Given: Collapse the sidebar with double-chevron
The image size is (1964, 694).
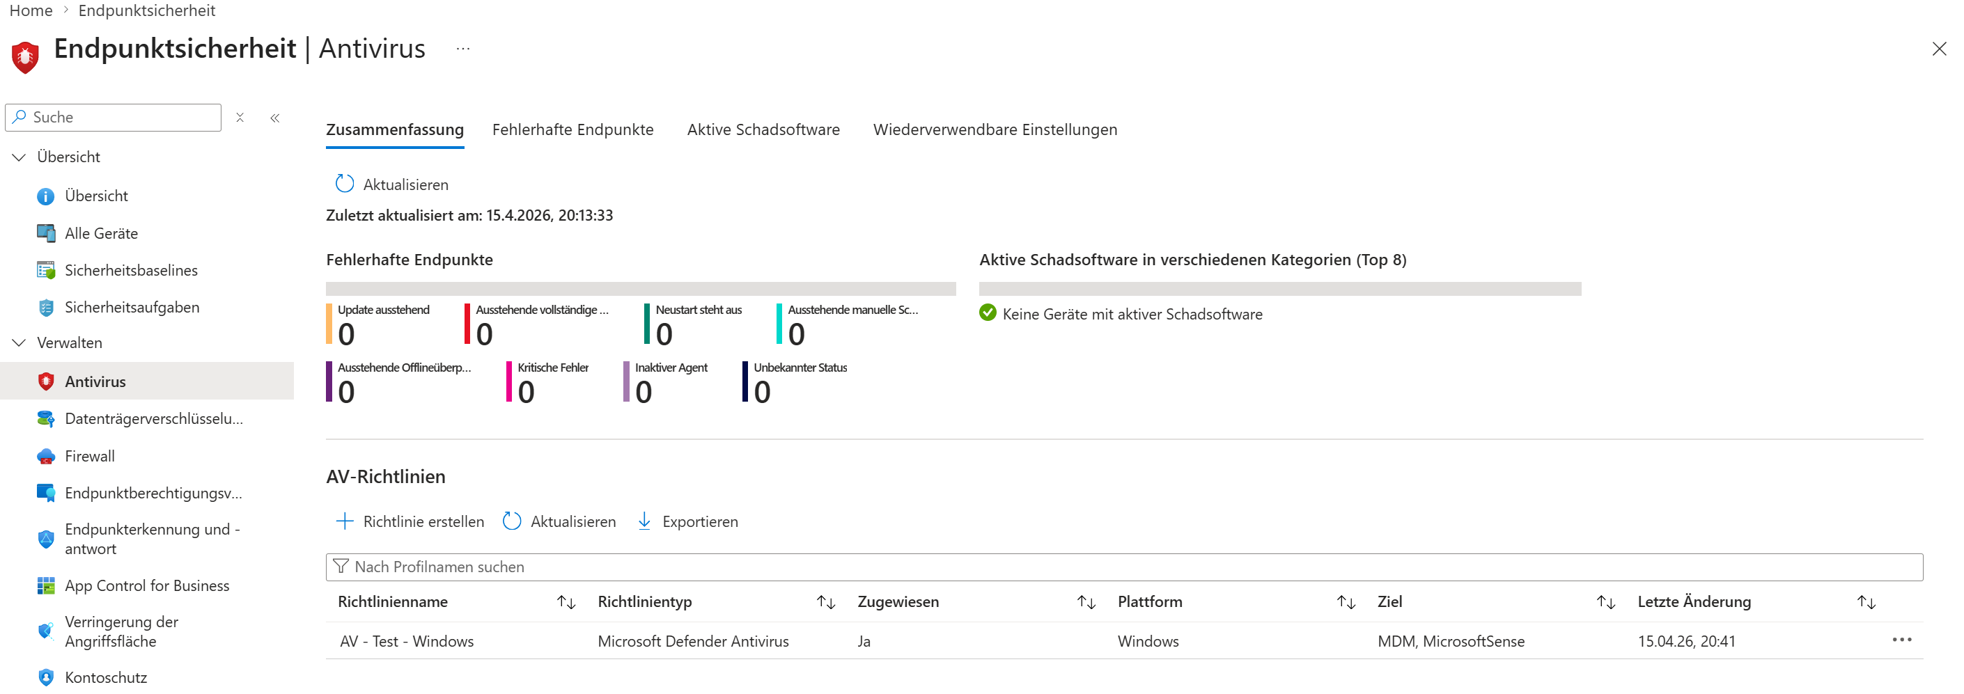Looking at the screenshot, I should 275,118.
